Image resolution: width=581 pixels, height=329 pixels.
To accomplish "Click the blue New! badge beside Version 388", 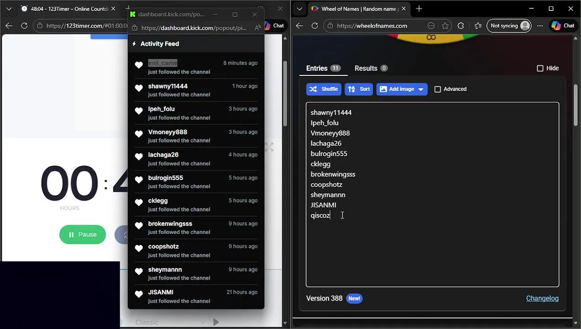I will (354, 298).
